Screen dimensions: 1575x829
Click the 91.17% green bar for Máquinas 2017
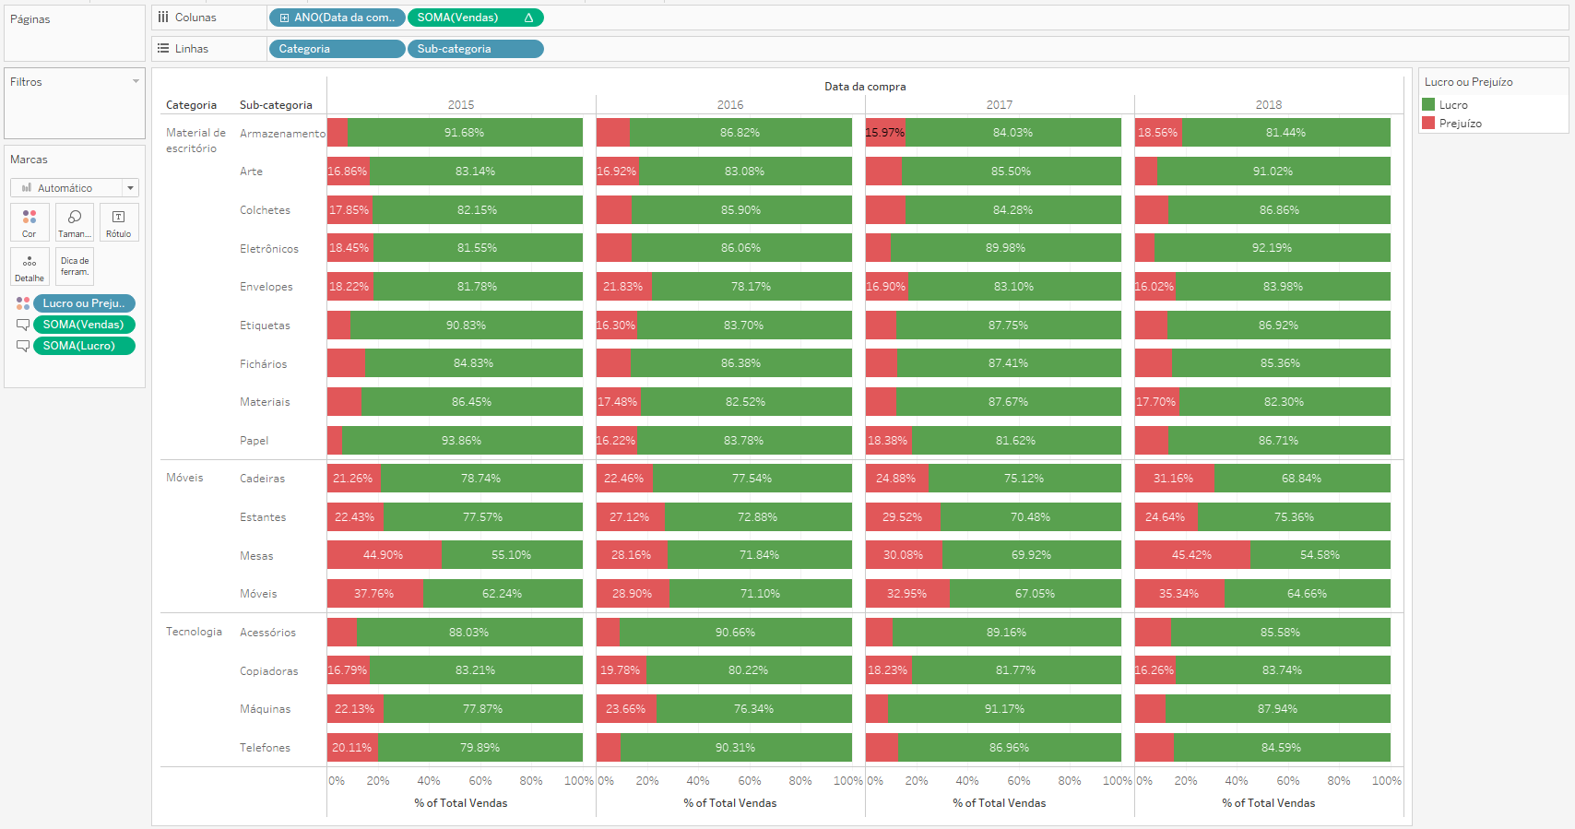(1004, 709)
